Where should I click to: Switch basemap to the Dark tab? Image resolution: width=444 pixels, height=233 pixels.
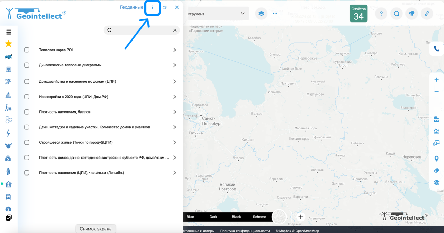coord(213,217)
